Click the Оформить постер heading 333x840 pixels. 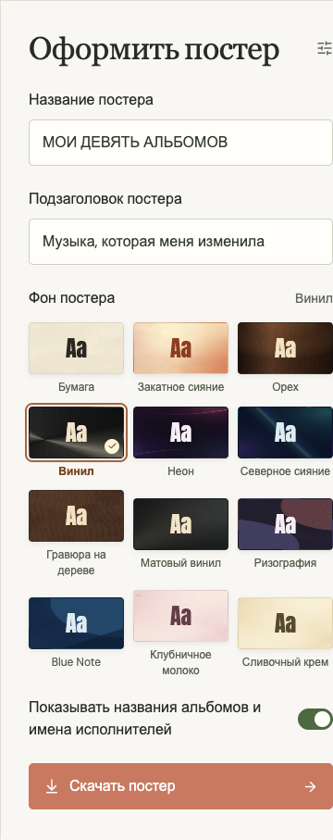pos(154,49)
